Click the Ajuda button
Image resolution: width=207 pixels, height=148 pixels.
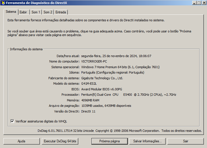coord(22,141)
